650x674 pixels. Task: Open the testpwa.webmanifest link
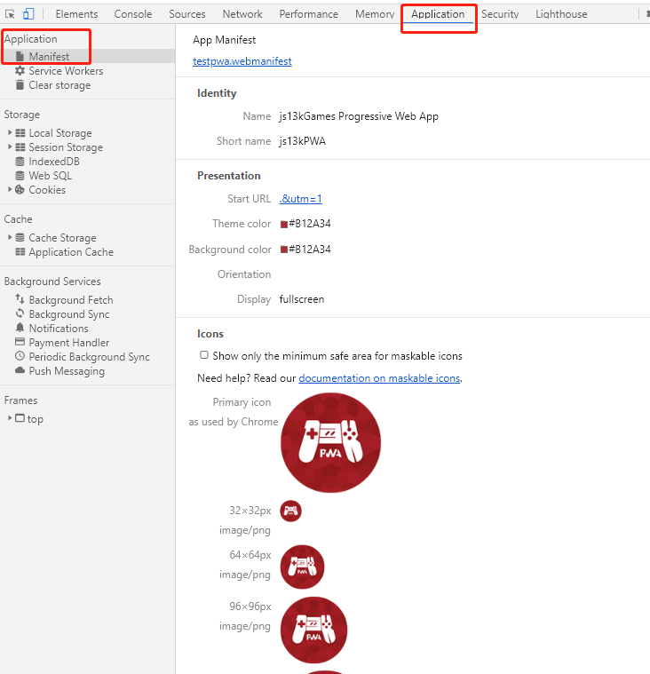pyautogui.click(x=242, y=61)
